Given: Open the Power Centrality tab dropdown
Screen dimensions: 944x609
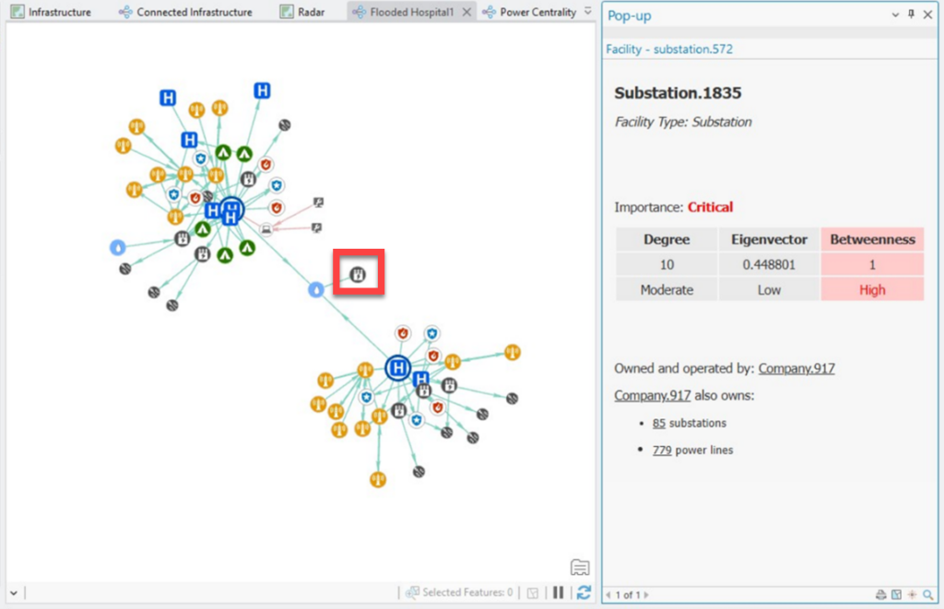Looking at the screenshot, I should tap(584, 12).
